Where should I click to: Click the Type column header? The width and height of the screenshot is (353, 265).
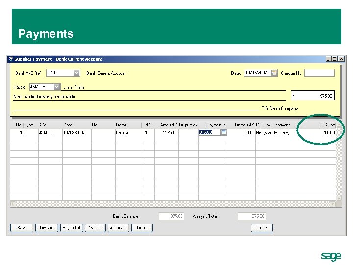31,125
